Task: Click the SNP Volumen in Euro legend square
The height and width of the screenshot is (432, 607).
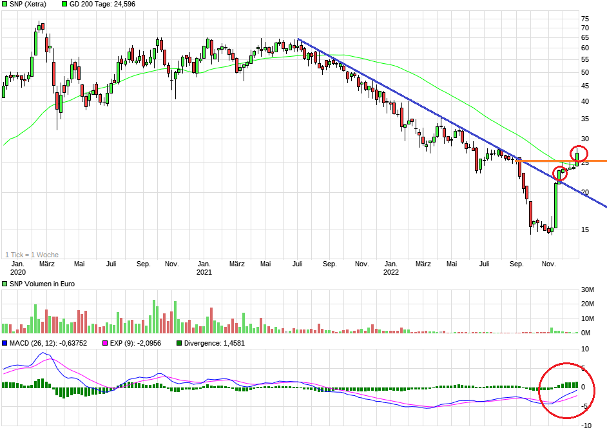Action: tap(5, 284)
